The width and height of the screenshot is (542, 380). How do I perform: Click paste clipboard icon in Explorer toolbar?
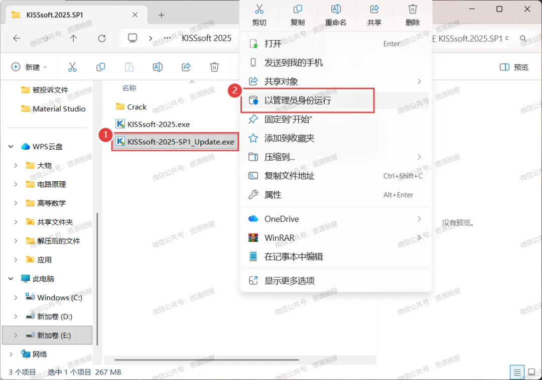pos(129,67)
